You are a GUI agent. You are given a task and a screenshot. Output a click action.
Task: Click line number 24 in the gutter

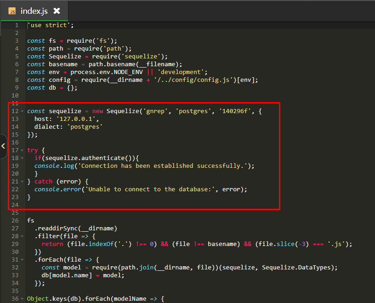pos(15,205)
